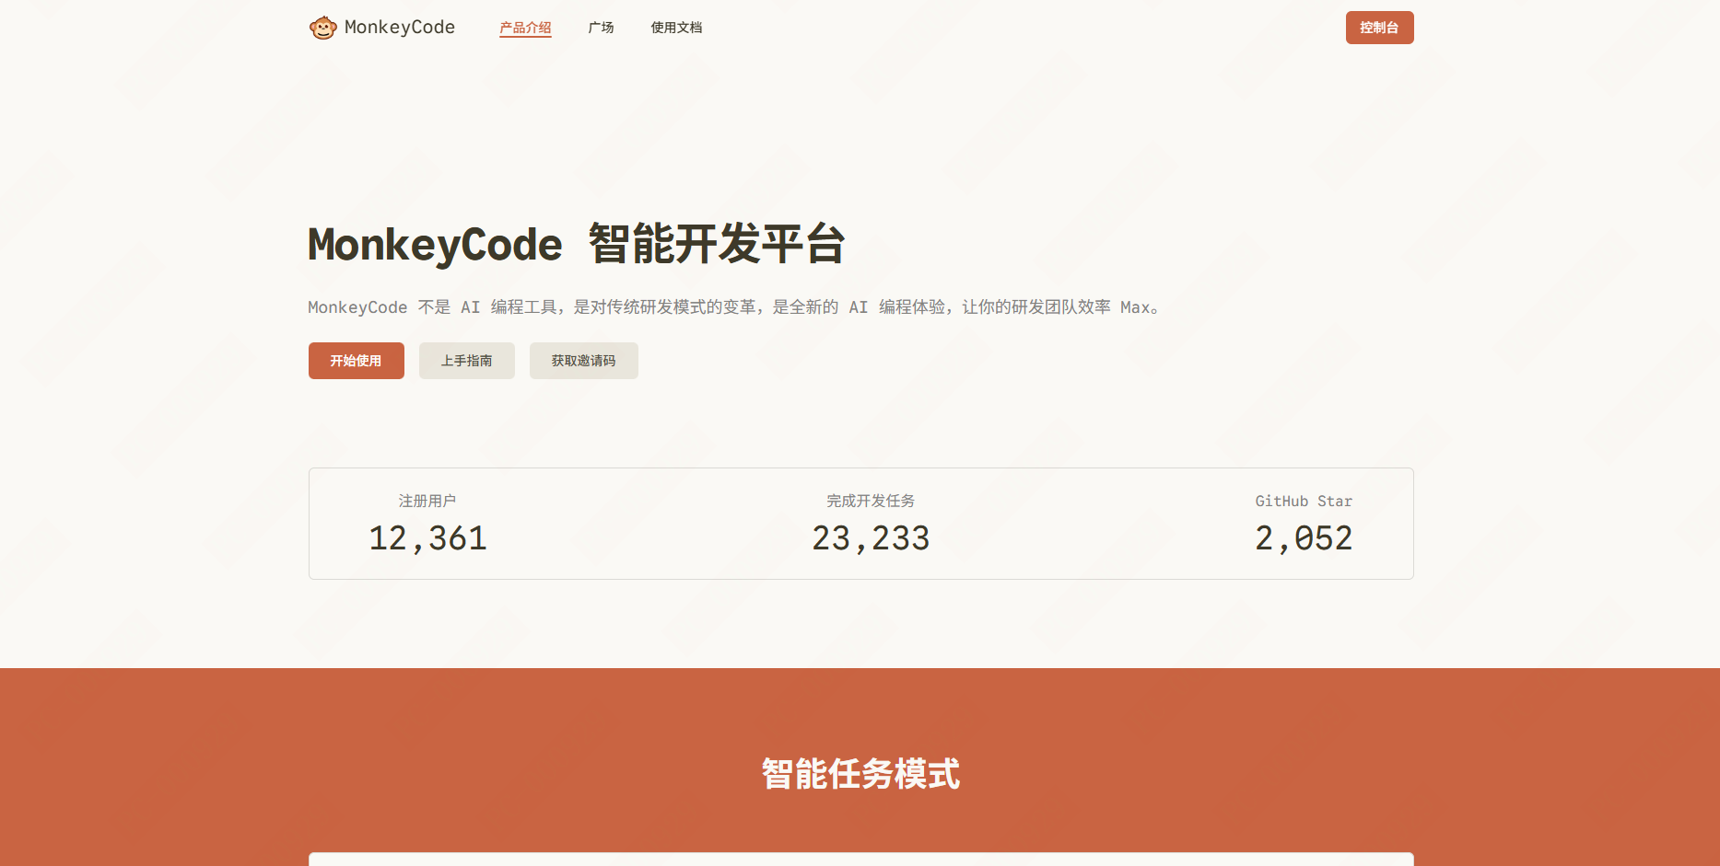Click the hero heading MonkeyCode 智能开发平台
Image resolution: width=1720 pixels, height=866 pixels.
[x=576, y=244]
